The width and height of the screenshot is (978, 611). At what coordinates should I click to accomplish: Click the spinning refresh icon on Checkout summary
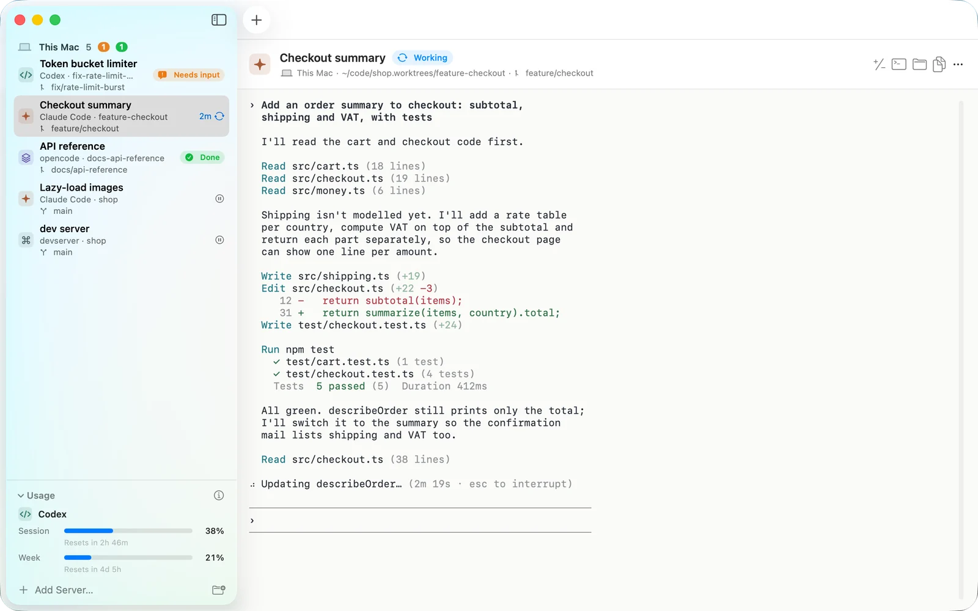(219, 116)
